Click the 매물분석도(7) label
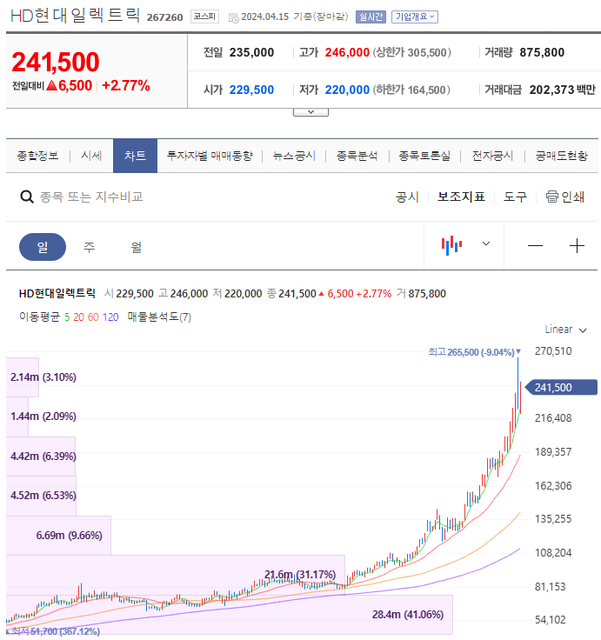601x640 pixels. pyautogui.click(x=159, y=317)
